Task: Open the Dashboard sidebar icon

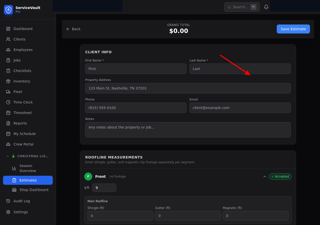Action: 8,28
